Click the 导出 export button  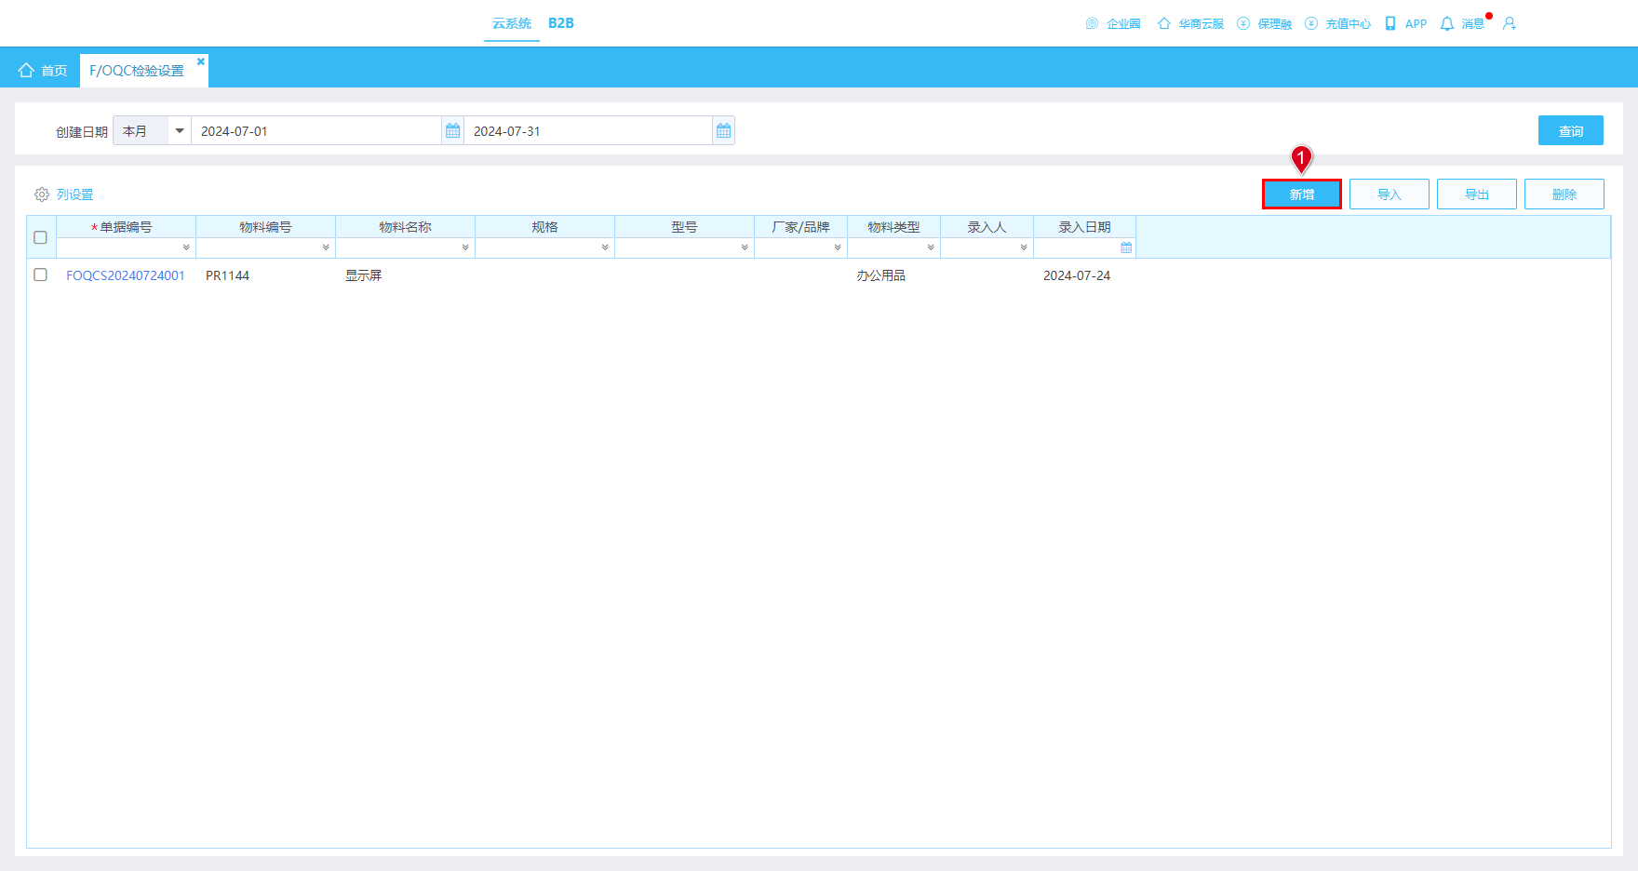[x=1477, y=194]
